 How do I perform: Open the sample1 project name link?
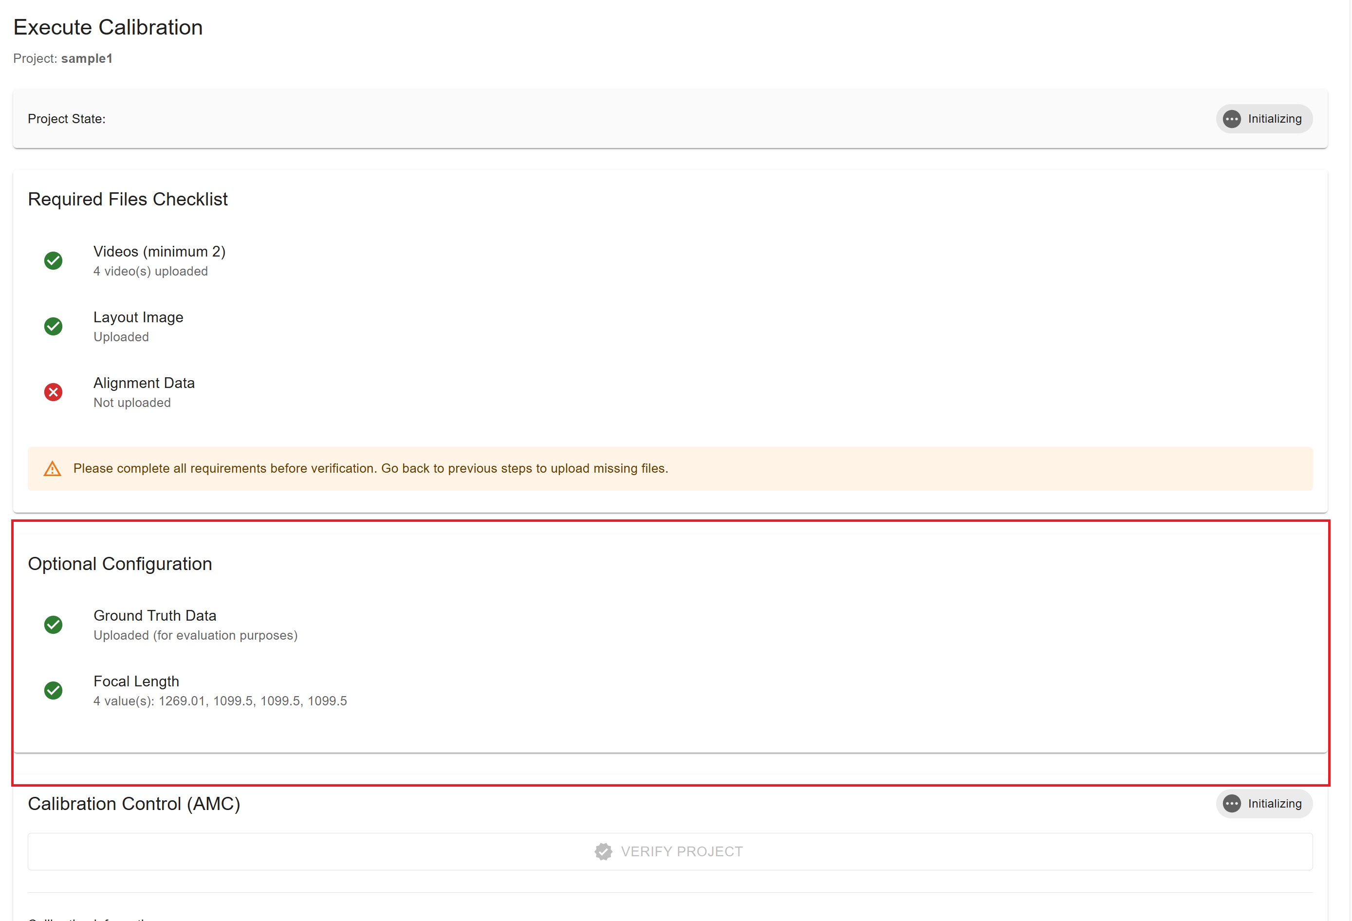coord(87,58)
